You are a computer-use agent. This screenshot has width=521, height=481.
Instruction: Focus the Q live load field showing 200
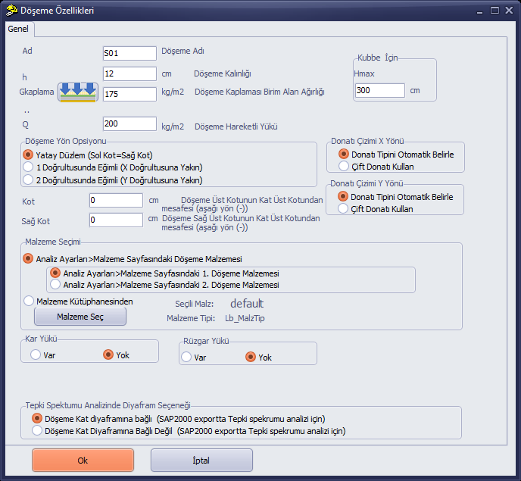click(129, 123)
